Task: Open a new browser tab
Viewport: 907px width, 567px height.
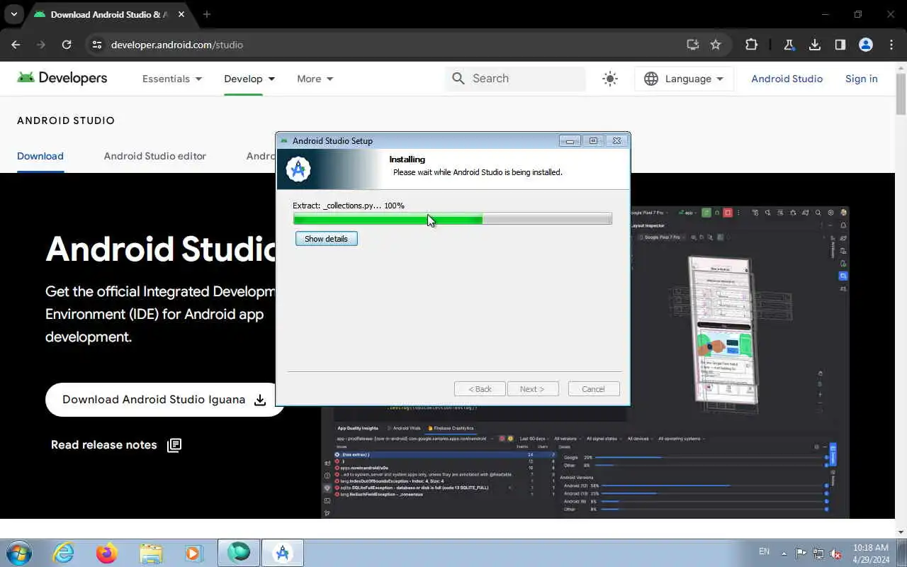Action: (x=207, y=14)
